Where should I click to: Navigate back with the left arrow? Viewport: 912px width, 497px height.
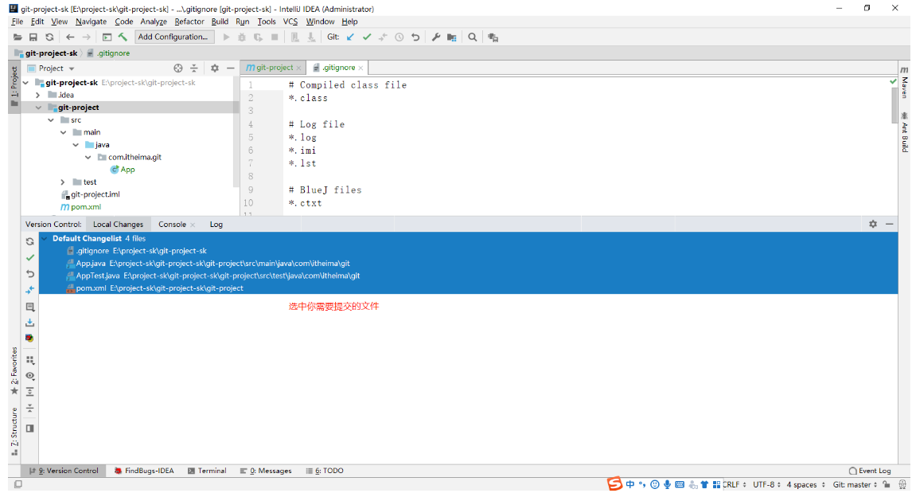point(70,37)
